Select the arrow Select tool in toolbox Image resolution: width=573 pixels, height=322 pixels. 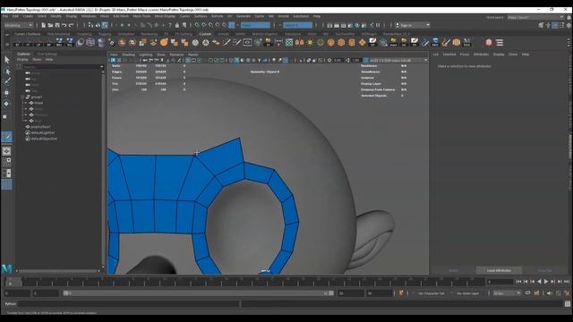(x=6, y=60)
